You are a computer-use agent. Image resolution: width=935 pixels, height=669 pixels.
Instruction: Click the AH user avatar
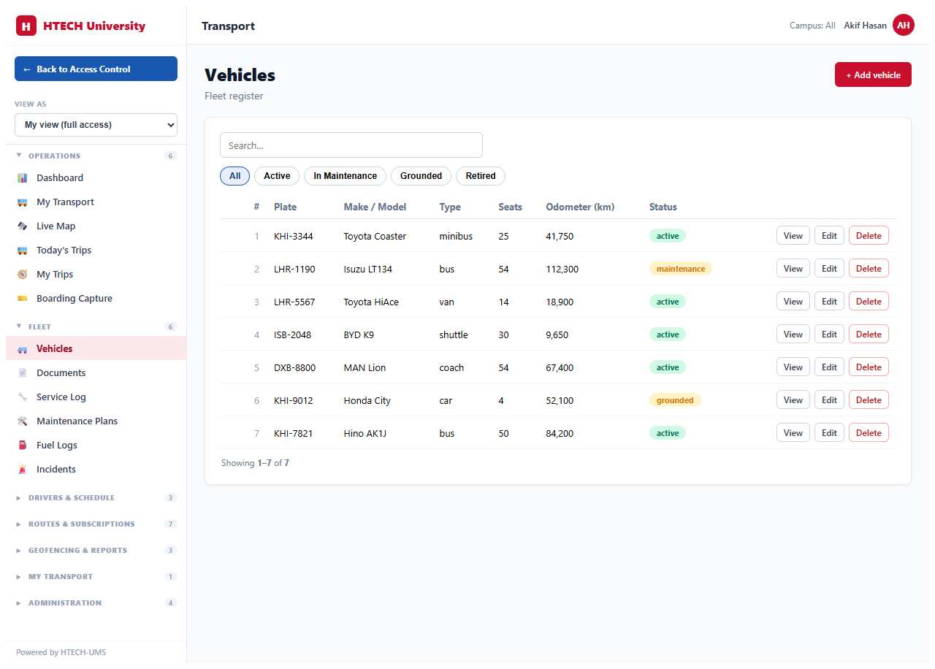pyautogui.click(x=904, y=26)
